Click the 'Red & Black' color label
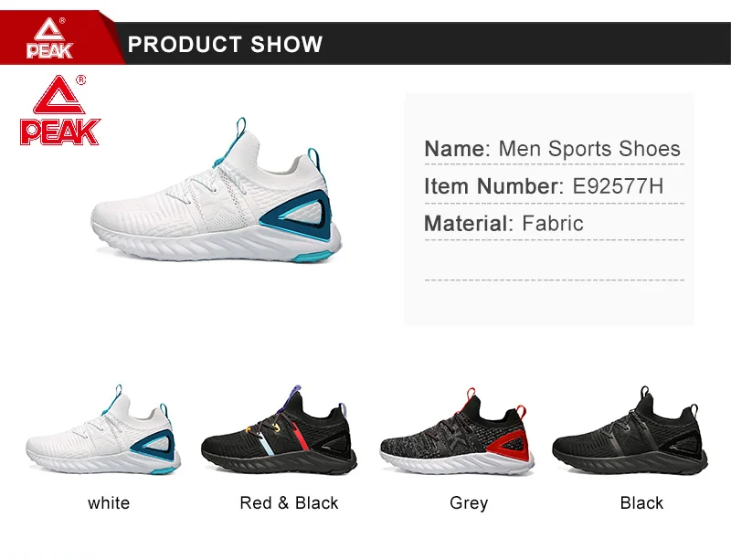This screenshot has height=559, width=731. (x=289, y=503)
